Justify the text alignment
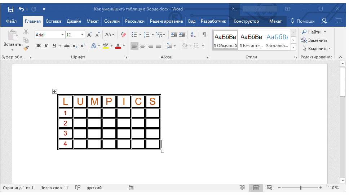349x195 pixels. (158, 46)
